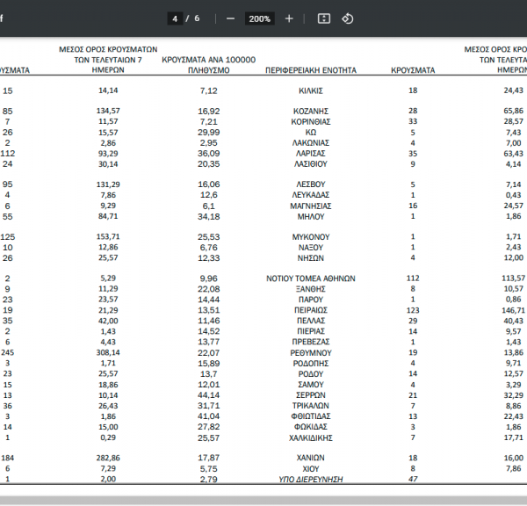527x506 pixels.
Task: Select the ΚΟΖΑΝΗΣ row label
Action: click(311, 112)
